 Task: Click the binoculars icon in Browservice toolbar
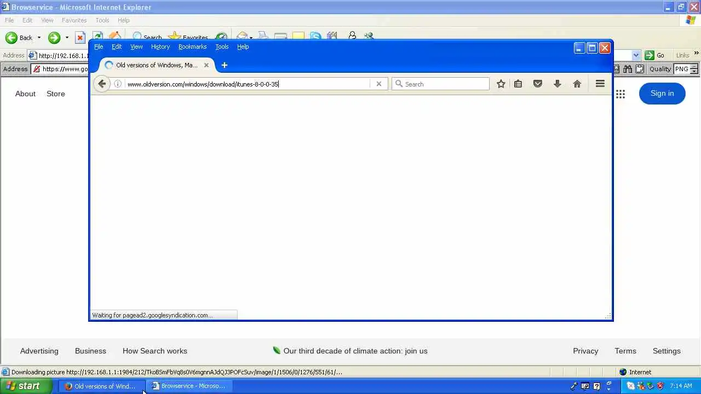[628, 69]
